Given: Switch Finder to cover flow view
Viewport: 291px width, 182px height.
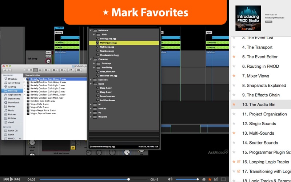Looking at the screenshot, I should [x=40, y=70].
